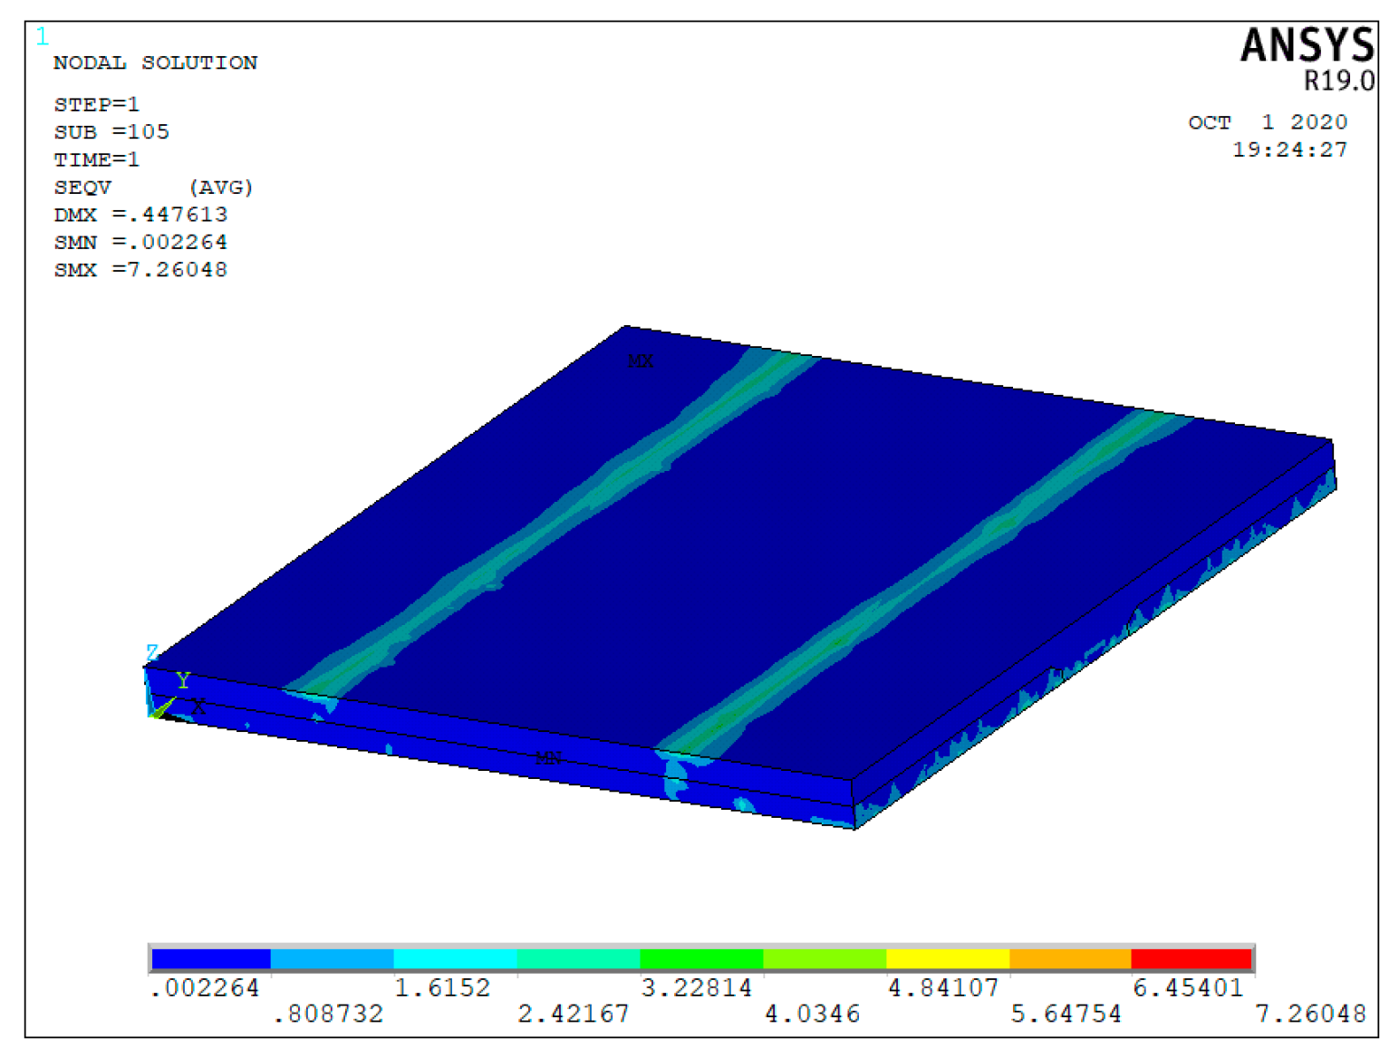Click the ANSYS logo
Screen dimensions: 1399x1058
point(1307,44)
